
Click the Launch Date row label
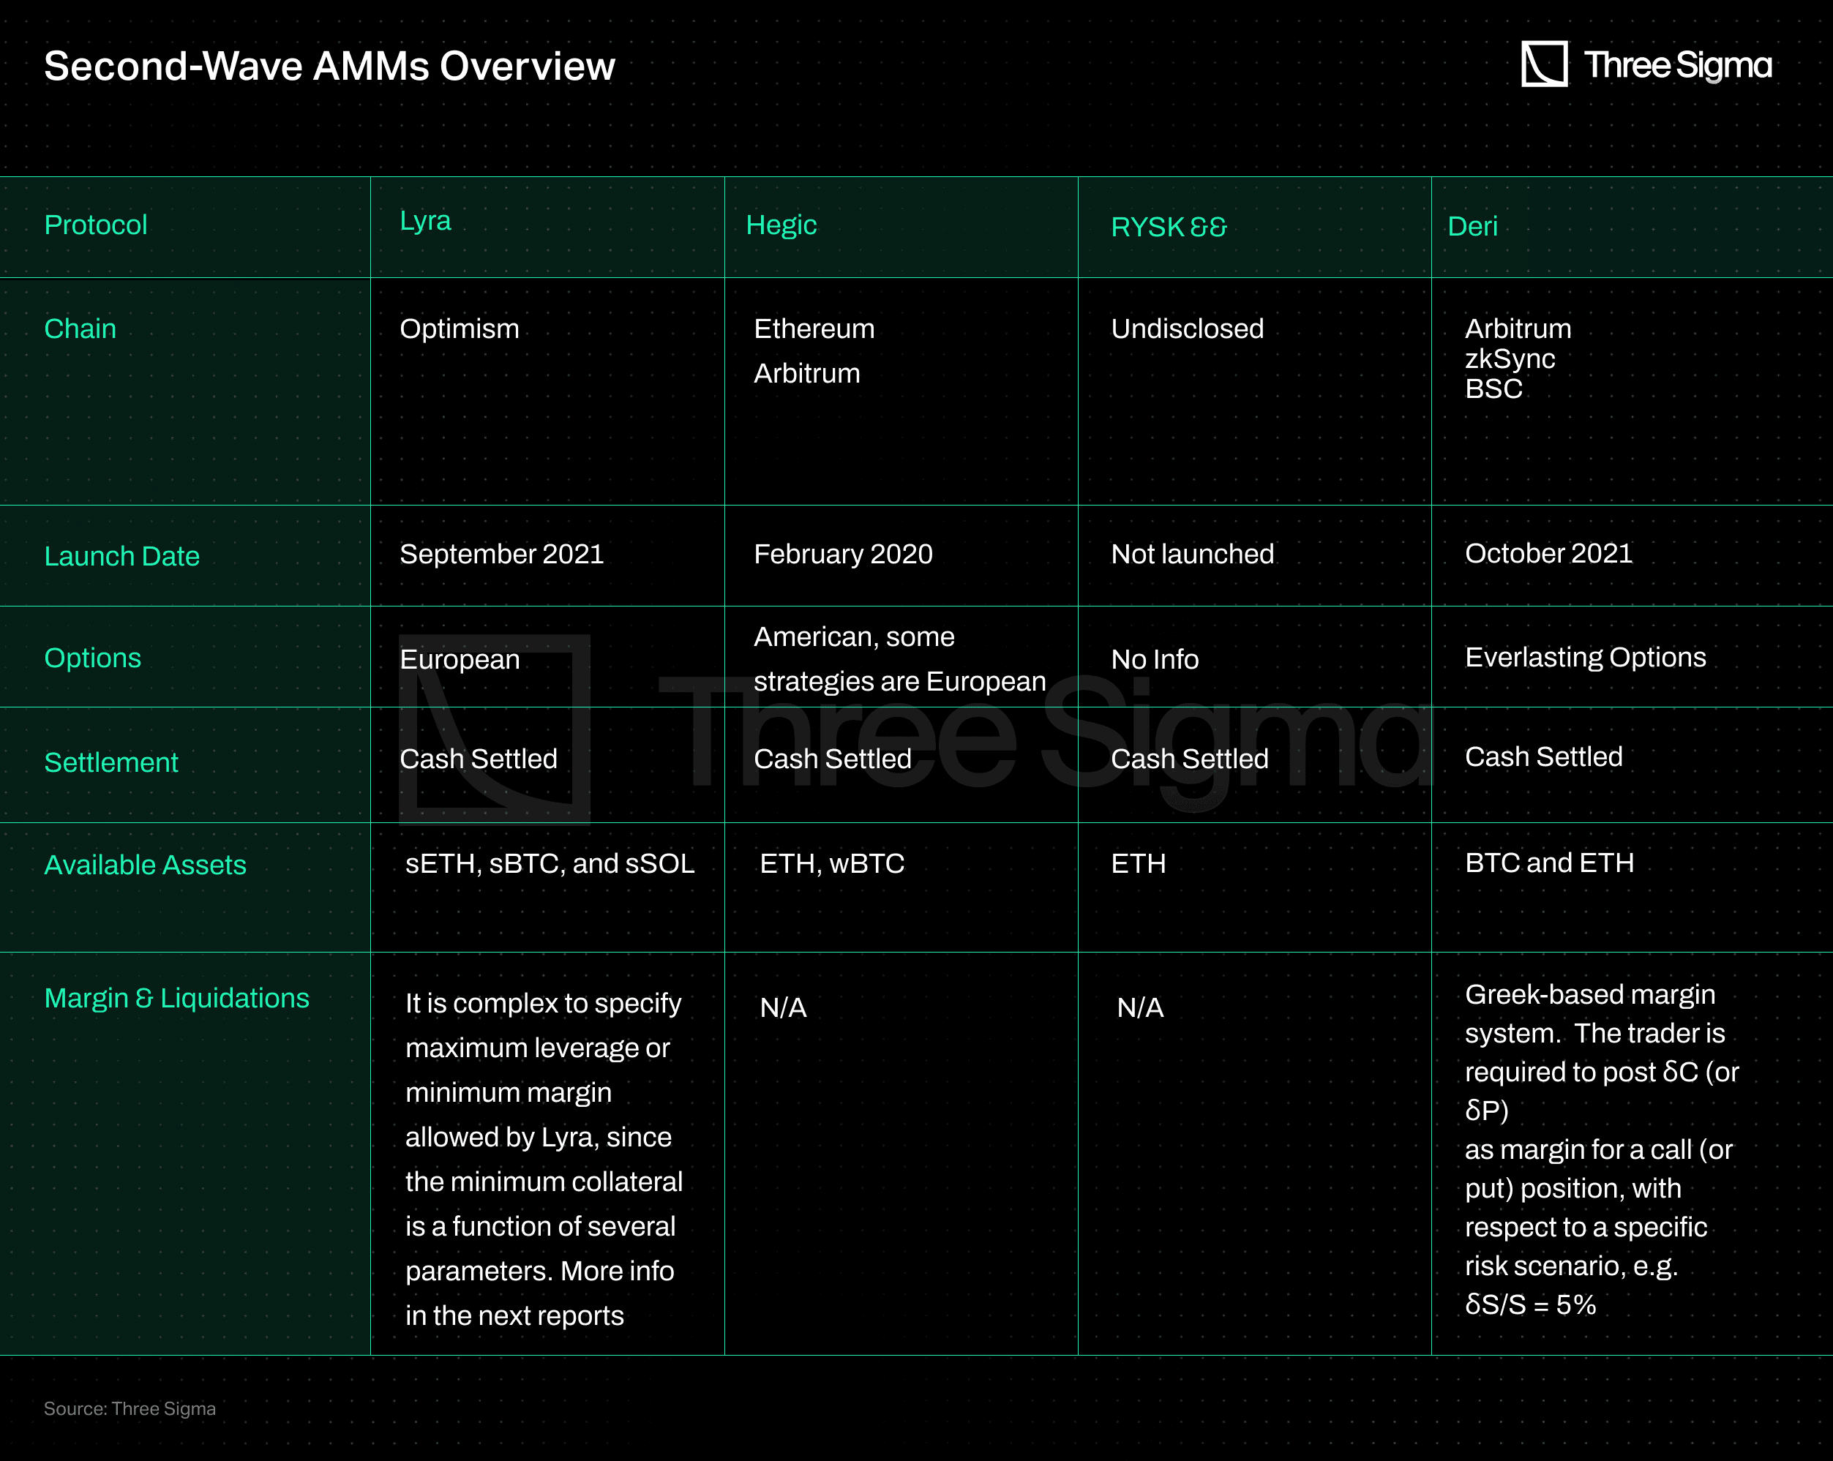click(x=121, y=556)
